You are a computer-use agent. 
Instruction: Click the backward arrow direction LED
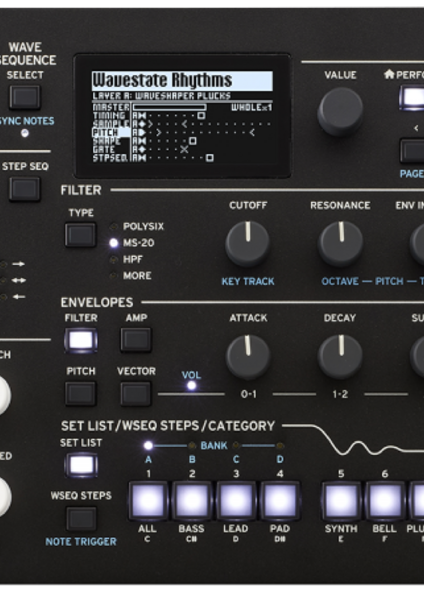[3, 297]
